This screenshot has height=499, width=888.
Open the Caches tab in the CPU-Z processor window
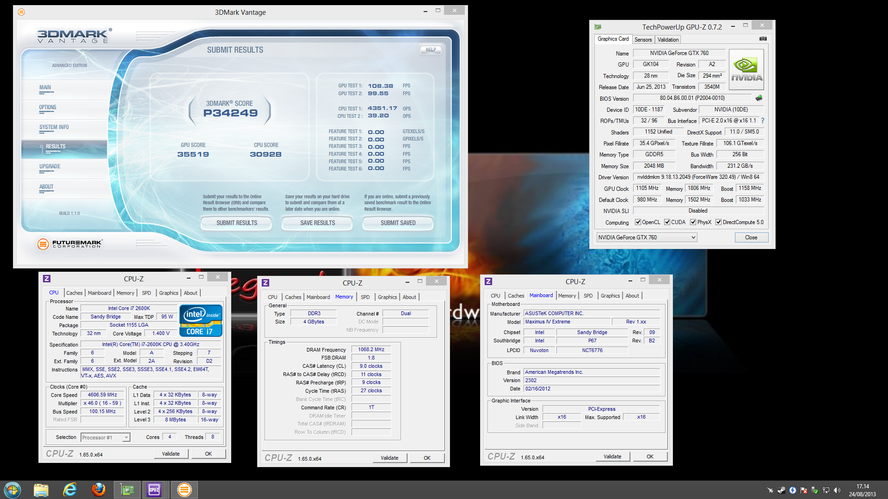[74, 293]
